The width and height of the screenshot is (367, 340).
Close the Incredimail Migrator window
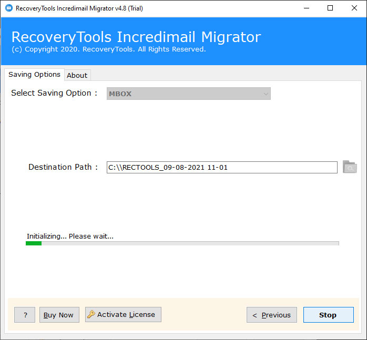354,8
